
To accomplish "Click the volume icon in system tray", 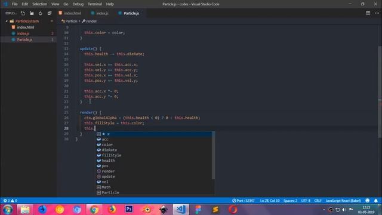I will point(344,210).
